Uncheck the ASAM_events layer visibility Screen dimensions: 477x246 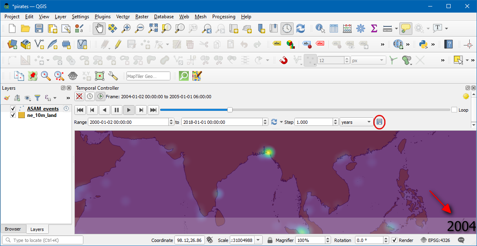[13, 109]
